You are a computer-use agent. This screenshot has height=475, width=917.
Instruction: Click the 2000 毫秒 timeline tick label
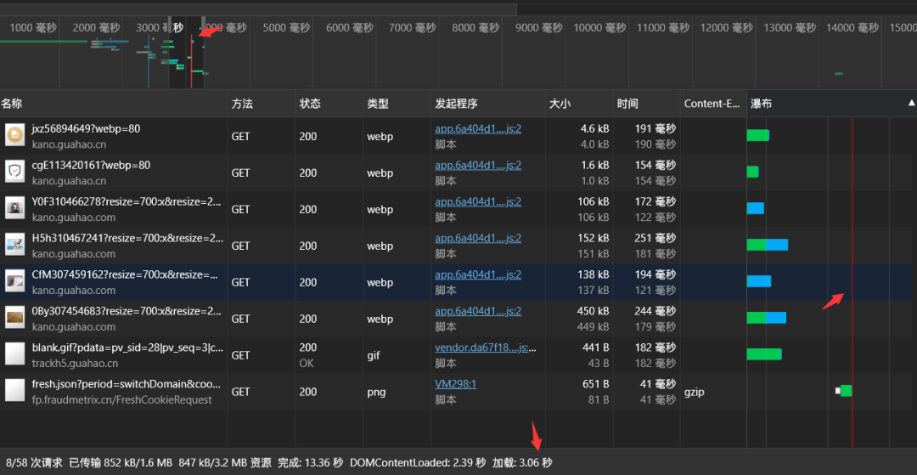point(97,27)
